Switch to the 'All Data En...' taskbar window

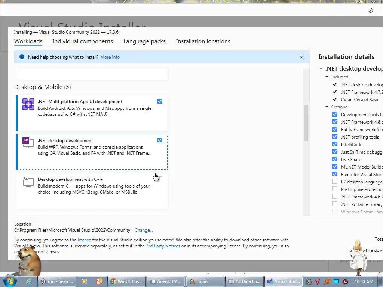(245, 281)
